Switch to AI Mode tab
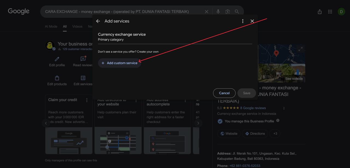The width and height of the screenshot is (350, 168). (51, 27)
